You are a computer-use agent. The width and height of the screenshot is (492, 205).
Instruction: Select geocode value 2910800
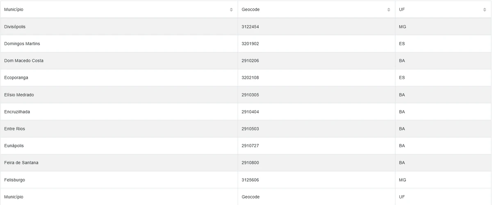[250, 163]
